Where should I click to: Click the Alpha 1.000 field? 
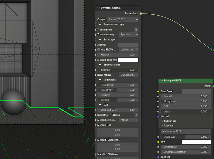point(186,112)
